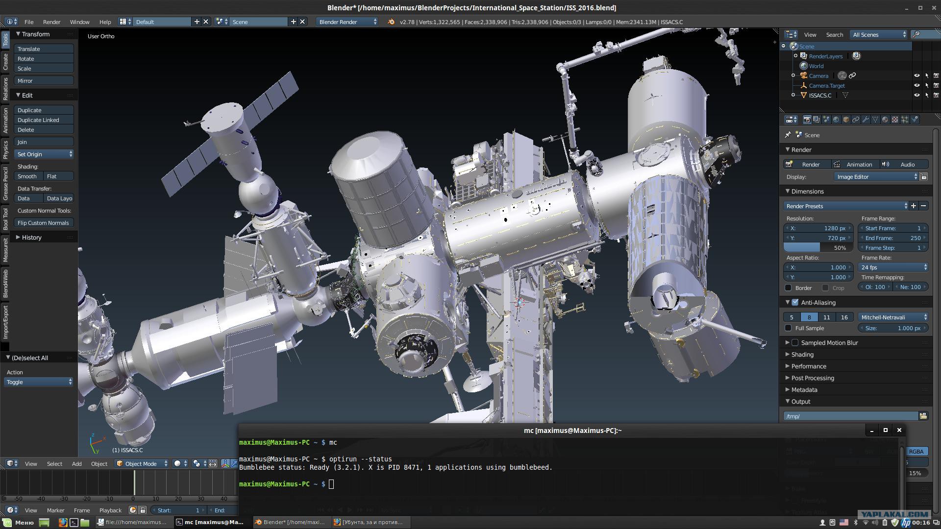Open Physics properties tab icon
Screen dimensions: 941x529
click(915, 120)
